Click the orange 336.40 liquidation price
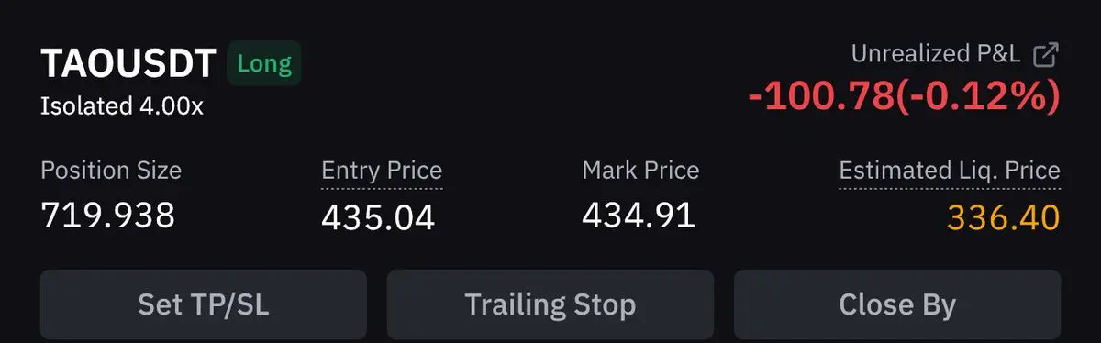The image size is (1101, 343). (1004, 217)
